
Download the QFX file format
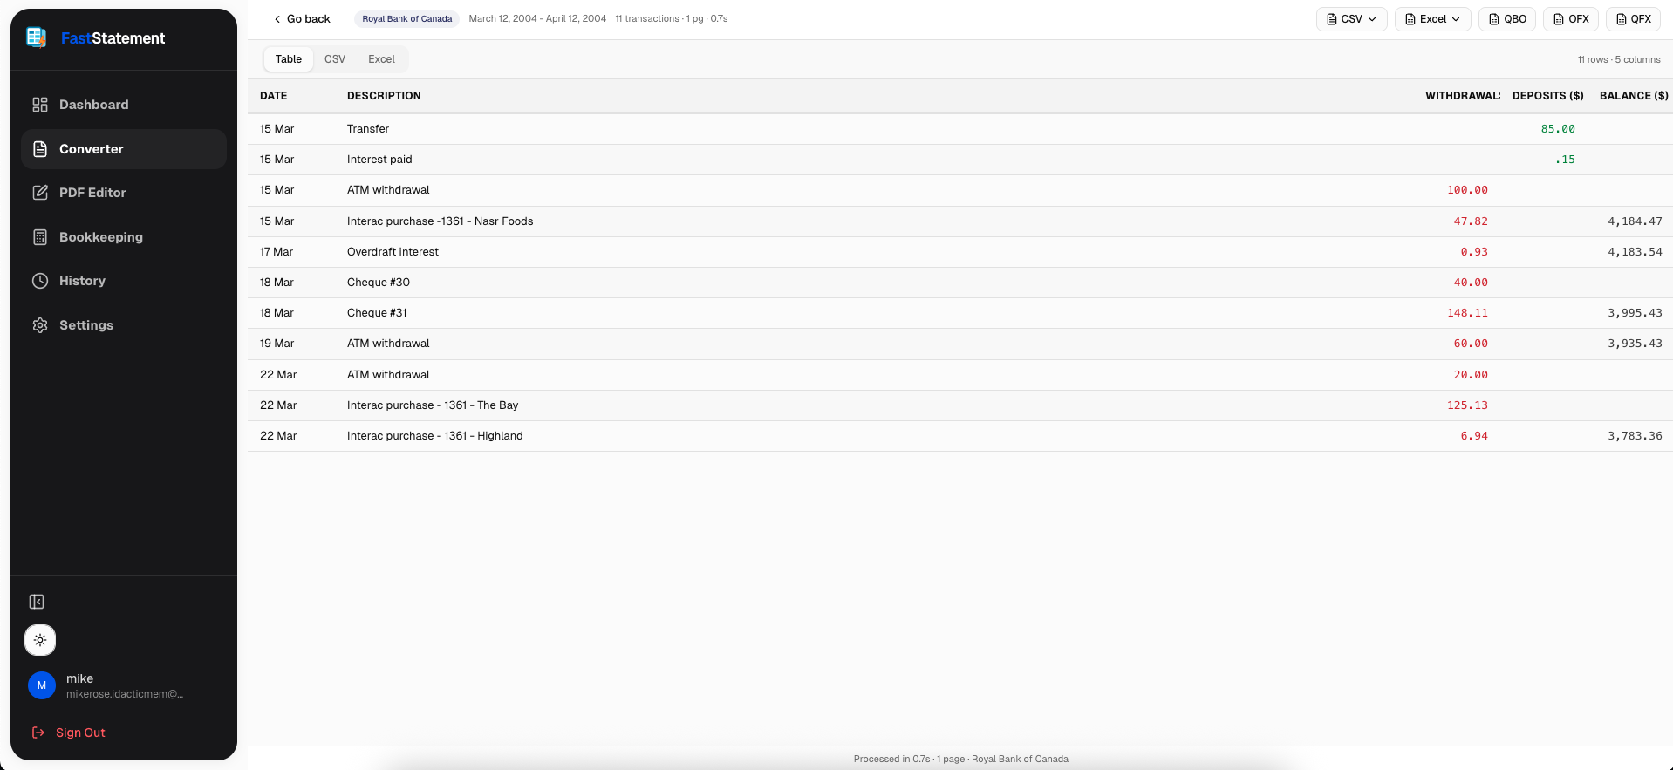[1633, 19]
